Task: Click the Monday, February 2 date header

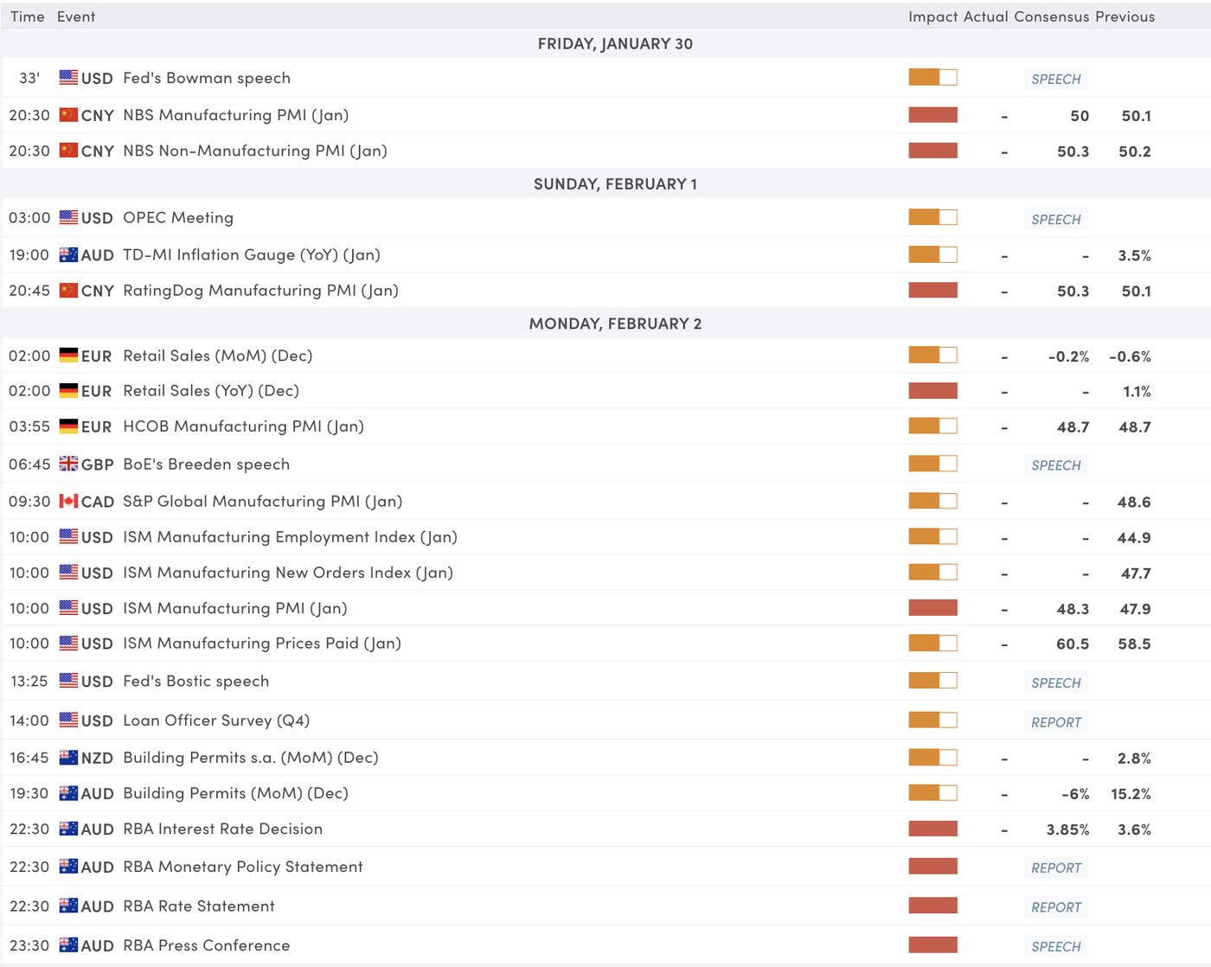Action: 615,323
